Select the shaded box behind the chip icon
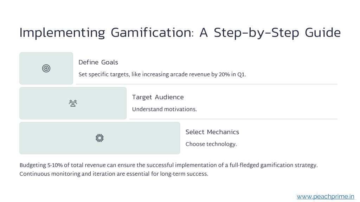The image size is (360, 202). pos(99,138)
